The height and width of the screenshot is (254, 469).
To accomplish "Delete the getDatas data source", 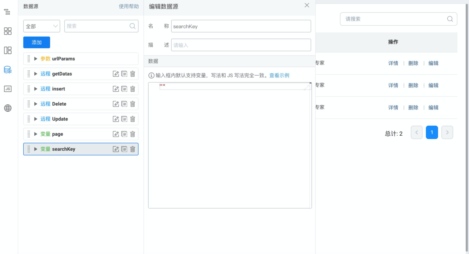I will [133, 74].
